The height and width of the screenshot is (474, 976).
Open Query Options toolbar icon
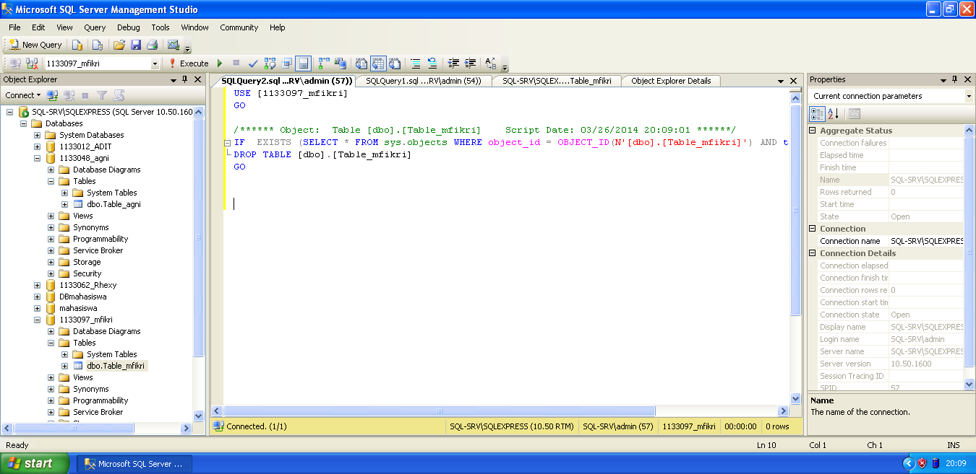[x=287, y=63]
